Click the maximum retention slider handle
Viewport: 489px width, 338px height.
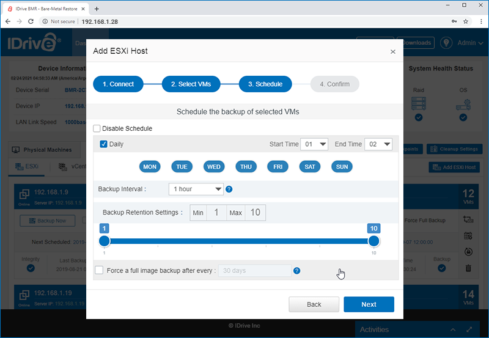[373, 241]
